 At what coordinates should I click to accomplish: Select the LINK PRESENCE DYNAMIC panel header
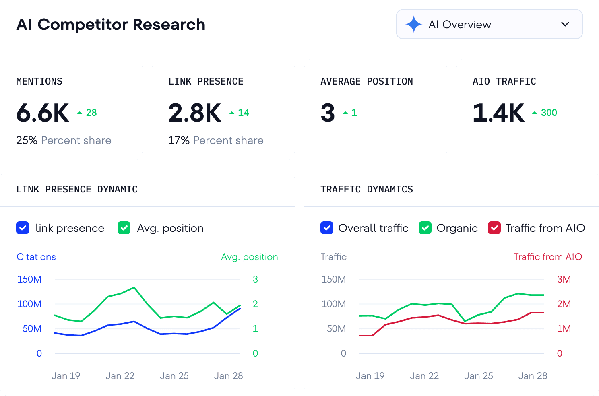pyautogui.click(x=77, y=189)
